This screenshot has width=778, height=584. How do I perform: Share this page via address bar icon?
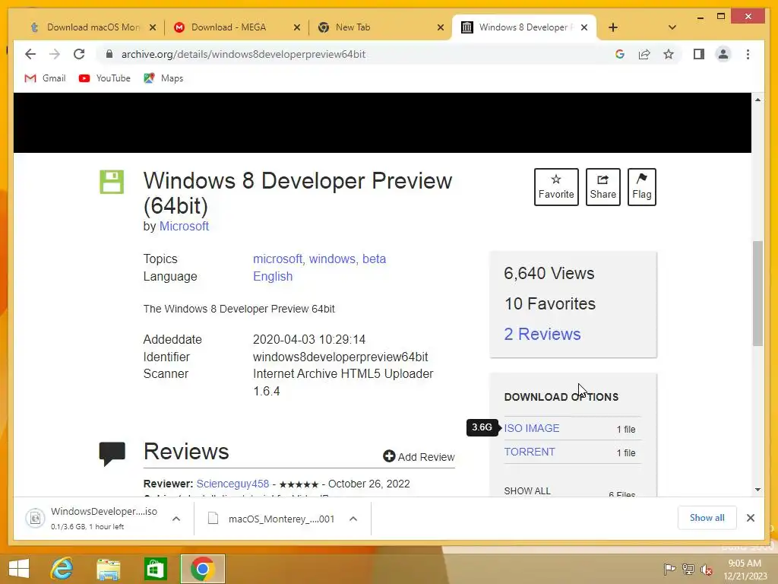[644, 54]
